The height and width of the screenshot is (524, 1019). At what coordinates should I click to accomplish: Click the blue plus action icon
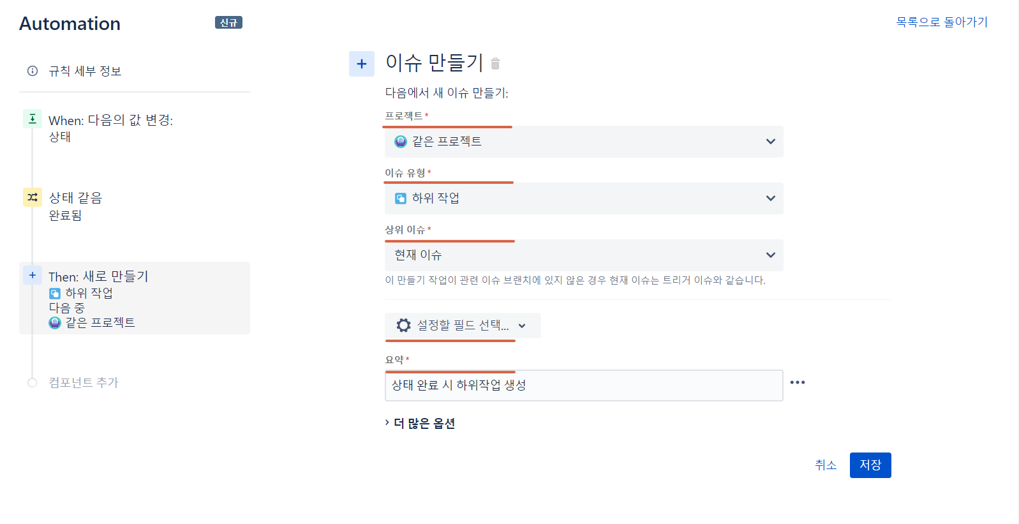(x=362, y=64)
